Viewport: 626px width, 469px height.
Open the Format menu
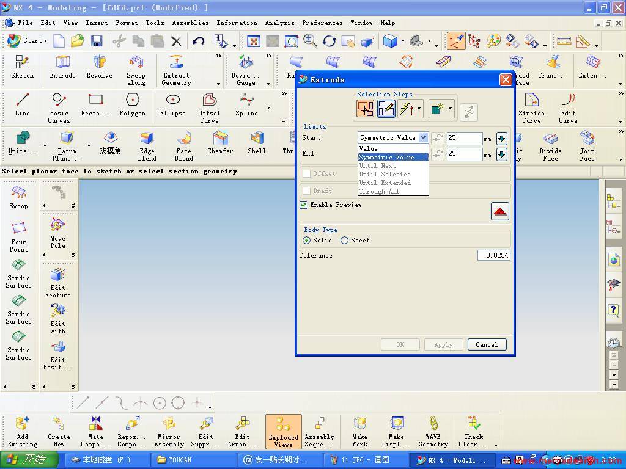[127, 23]
